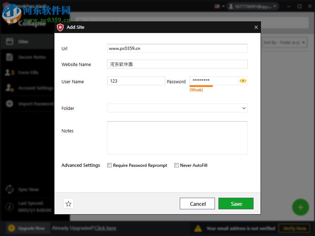The width and height of the screenshot is (315, 236).
Task: Click the Weak password strength indicator
Action: click(196, 90)
